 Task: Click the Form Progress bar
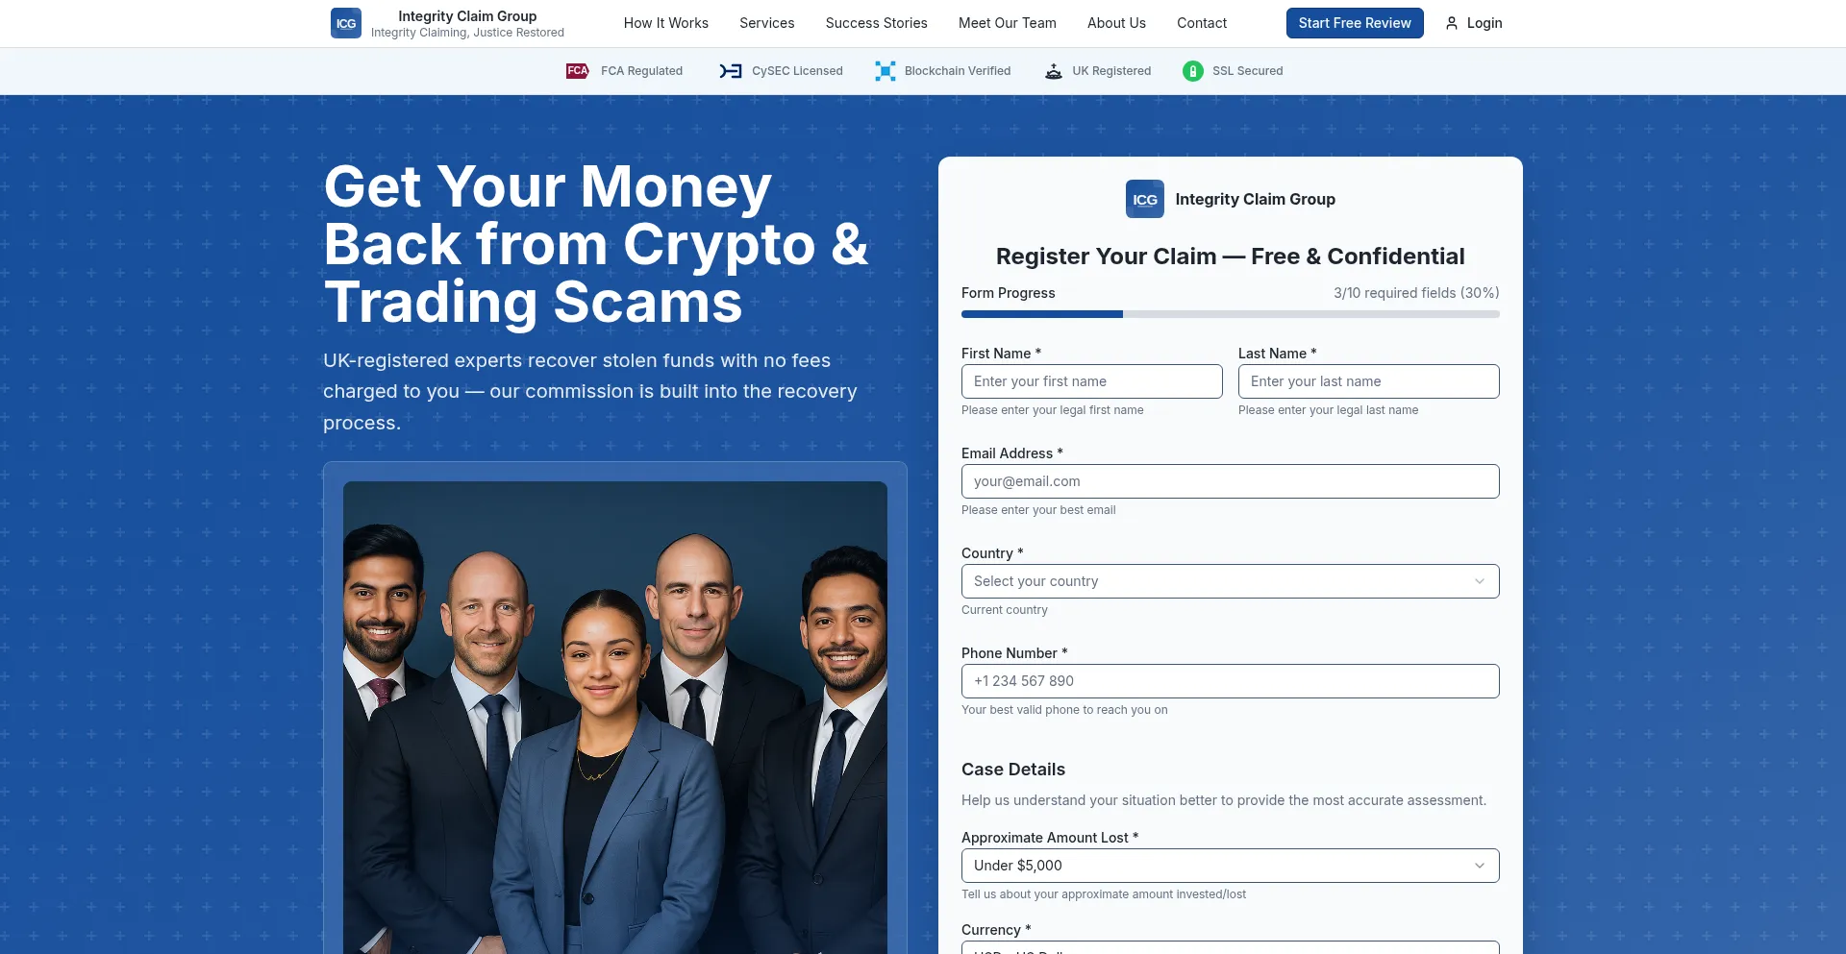[x=1231, y=314]
